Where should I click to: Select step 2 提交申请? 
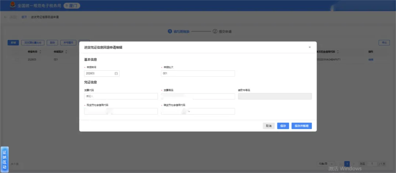(222, 31)
